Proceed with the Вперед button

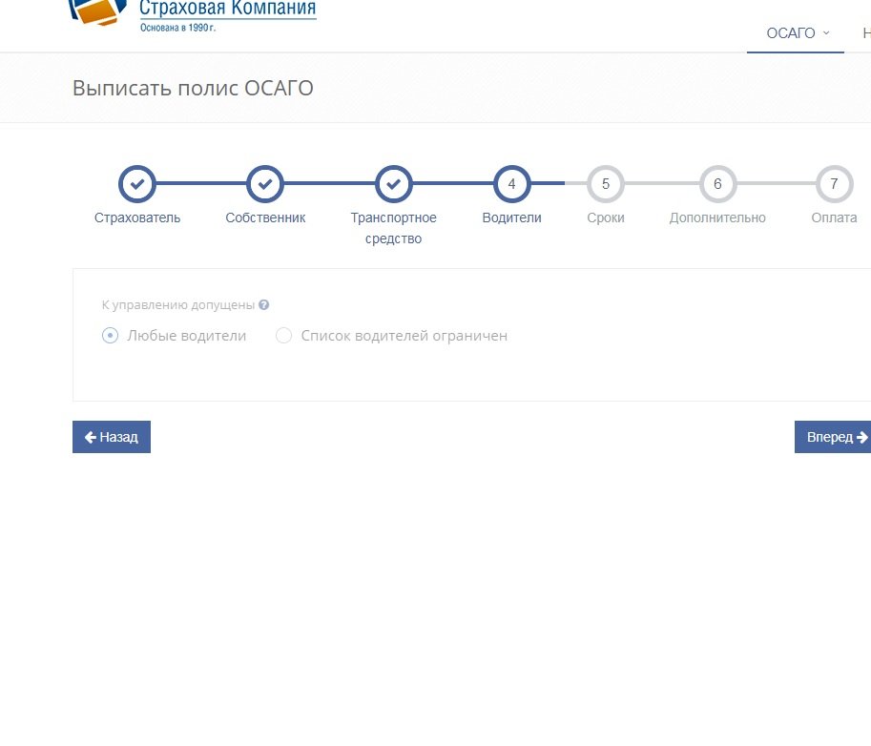pos(833,437)
